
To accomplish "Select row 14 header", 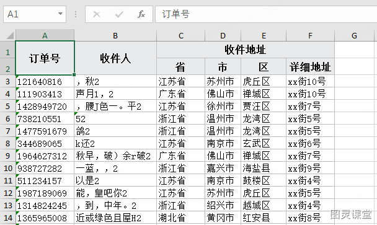I will tap(7, 218).
